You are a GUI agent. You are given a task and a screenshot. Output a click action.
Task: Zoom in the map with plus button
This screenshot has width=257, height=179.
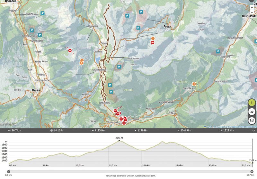coord(252,7)
